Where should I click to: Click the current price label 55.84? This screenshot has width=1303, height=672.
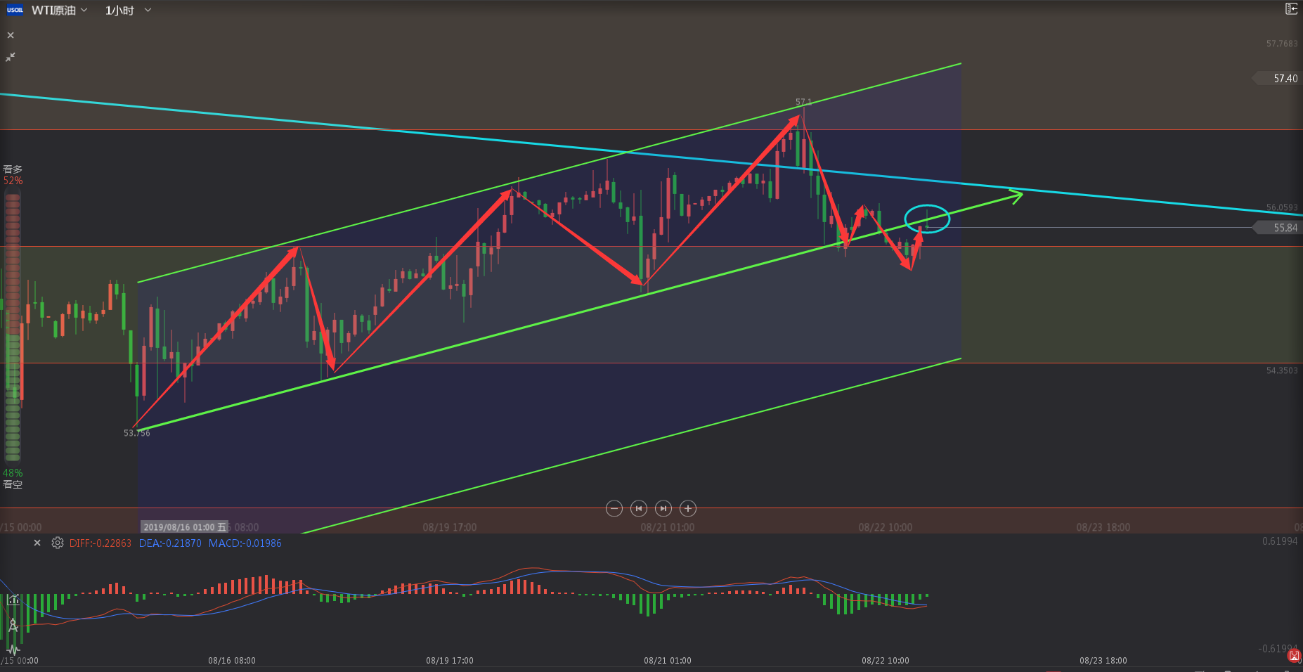tap(1278, 228)
